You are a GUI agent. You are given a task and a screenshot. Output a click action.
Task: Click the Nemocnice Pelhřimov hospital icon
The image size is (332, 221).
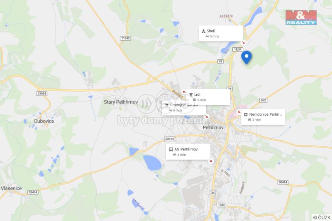pos(246,114)
